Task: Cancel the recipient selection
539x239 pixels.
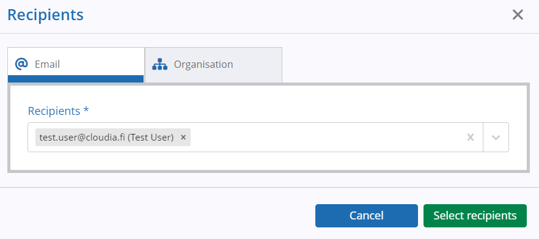Action: pyautogui.click(x=367, y=216)
